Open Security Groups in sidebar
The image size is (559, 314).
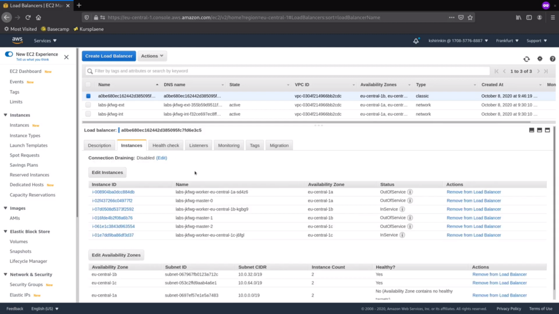point(26,284)
